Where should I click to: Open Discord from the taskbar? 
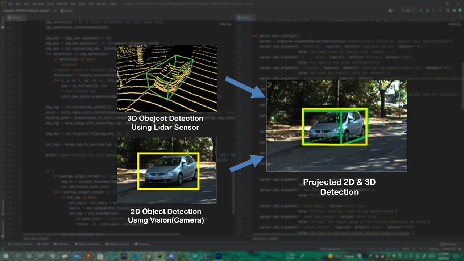click(x=171, y=256)
